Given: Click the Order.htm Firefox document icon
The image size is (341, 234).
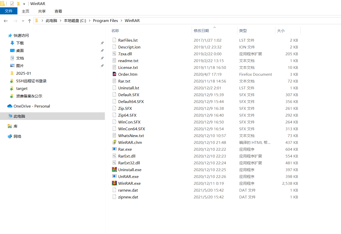Looking at the screenshot, I should pos(114,74).
